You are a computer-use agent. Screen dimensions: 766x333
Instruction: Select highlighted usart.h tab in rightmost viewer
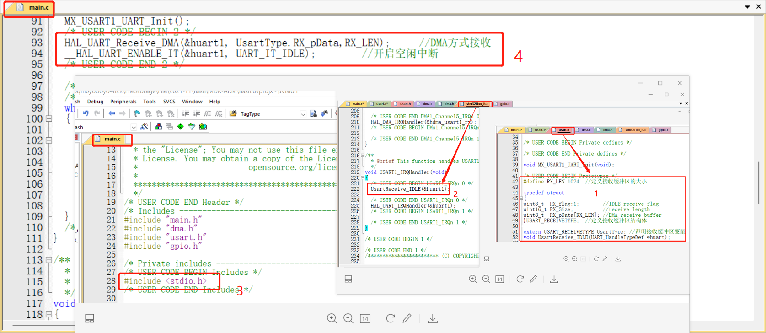[562, 130]
